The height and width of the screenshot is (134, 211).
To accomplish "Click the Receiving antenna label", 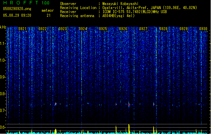I will click(77, 16).
